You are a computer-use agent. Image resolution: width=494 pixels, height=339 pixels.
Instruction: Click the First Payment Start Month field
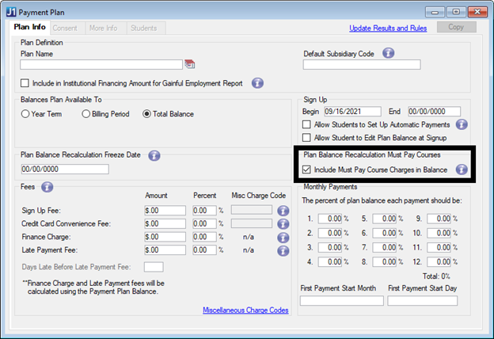341,301
